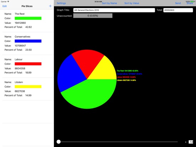Screen dimensions: 196x147
Task: Open Settings
Action: click(x=61, y=3)
